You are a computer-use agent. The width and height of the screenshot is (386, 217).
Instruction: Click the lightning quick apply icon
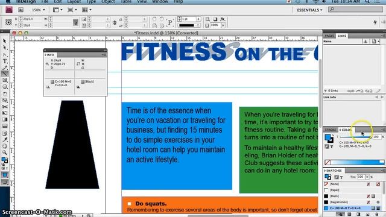[x=375, y=22]
